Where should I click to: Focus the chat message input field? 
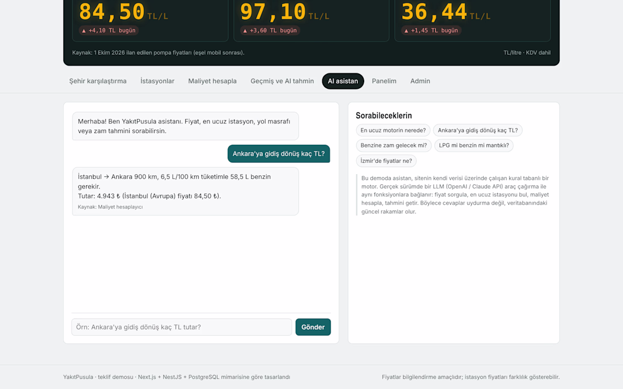[182, 327]
